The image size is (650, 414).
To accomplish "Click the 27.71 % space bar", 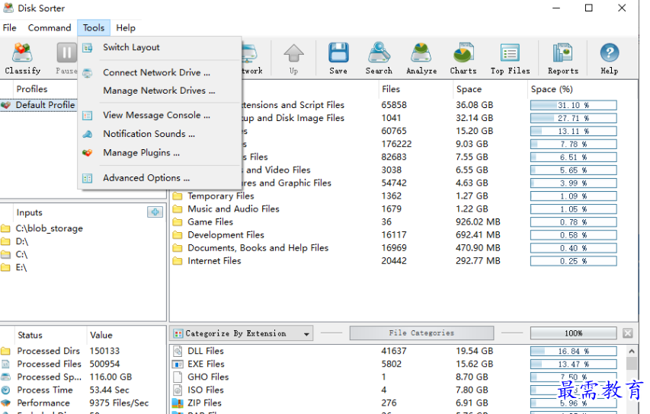I will point(573,119).
